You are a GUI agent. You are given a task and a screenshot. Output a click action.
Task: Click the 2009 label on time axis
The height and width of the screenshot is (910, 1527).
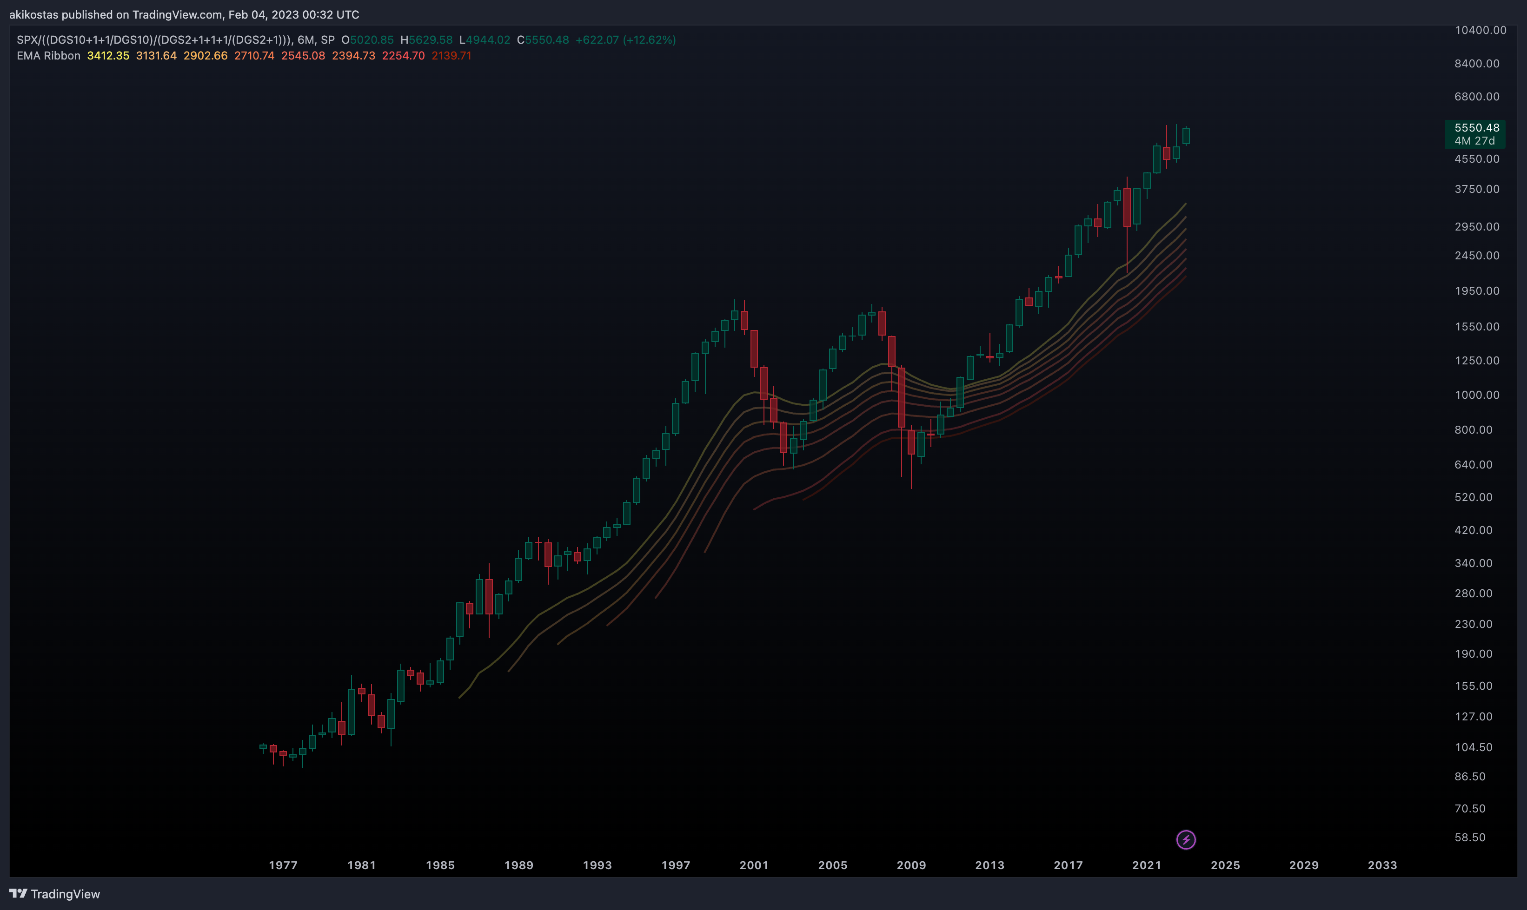(911, 865)
